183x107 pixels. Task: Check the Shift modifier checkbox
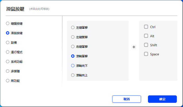pos(146,45)
